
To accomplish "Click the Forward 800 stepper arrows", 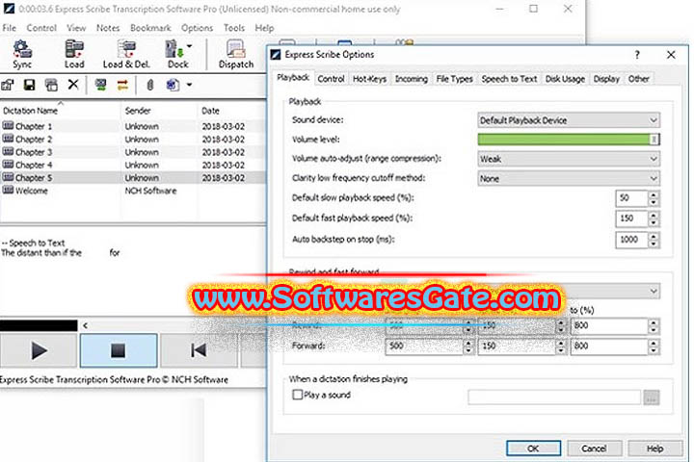I will [654, 346].
